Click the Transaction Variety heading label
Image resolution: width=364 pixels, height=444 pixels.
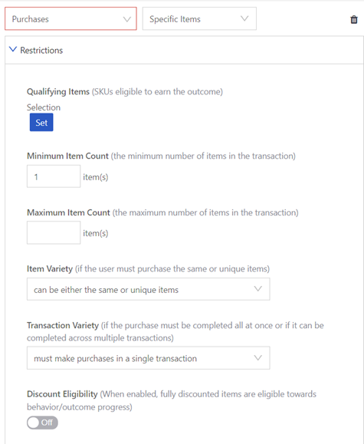[63, 325]
